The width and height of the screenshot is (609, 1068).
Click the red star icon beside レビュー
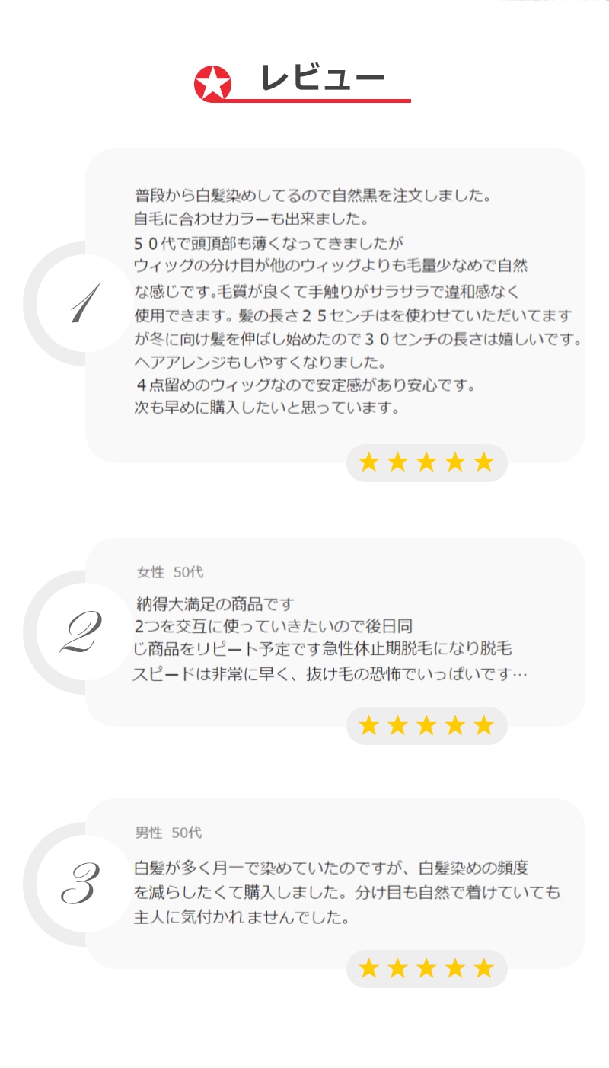212,84
